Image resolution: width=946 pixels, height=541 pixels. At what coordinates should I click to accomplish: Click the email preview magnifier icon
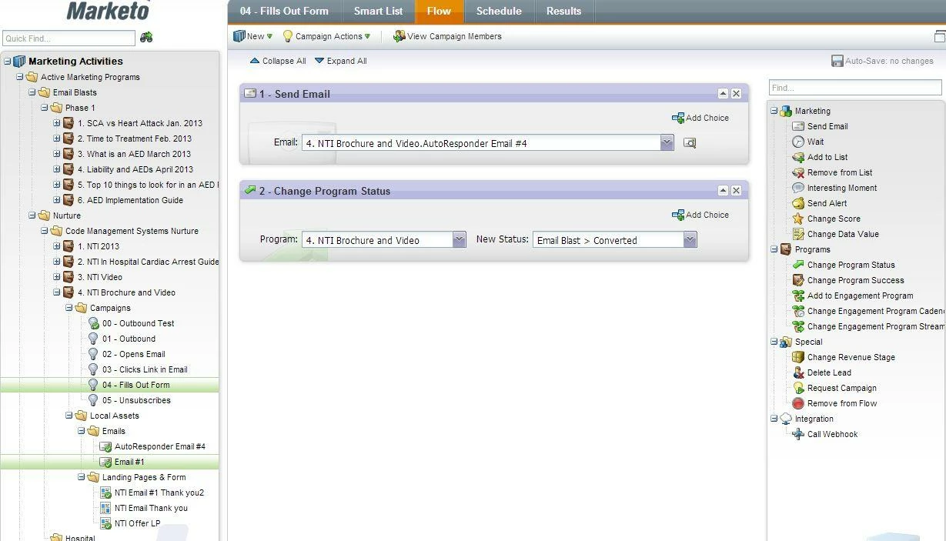point(690,143)
